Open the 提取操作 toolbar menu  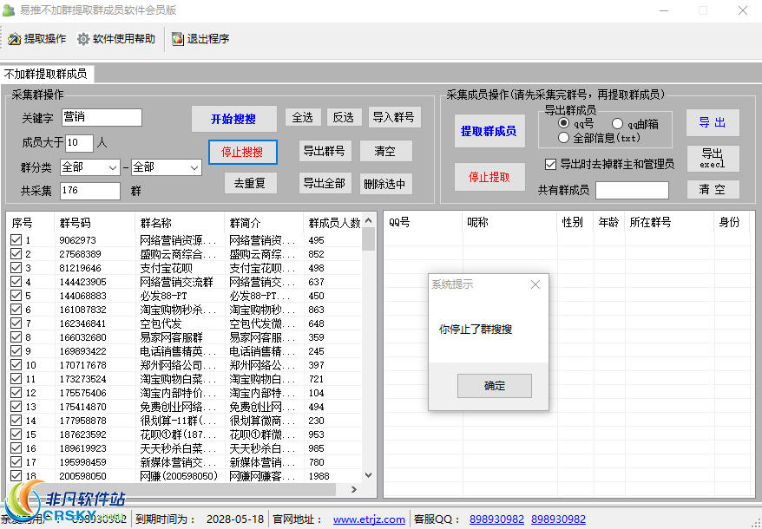click(37, 39)
